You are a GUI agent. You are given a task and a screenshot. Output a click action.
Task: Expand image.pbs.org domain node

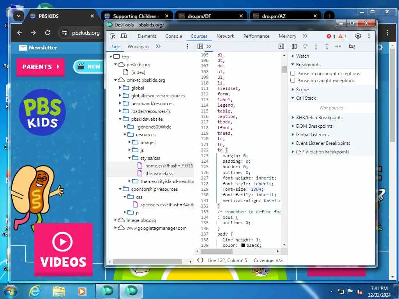(x=115, y=220)
